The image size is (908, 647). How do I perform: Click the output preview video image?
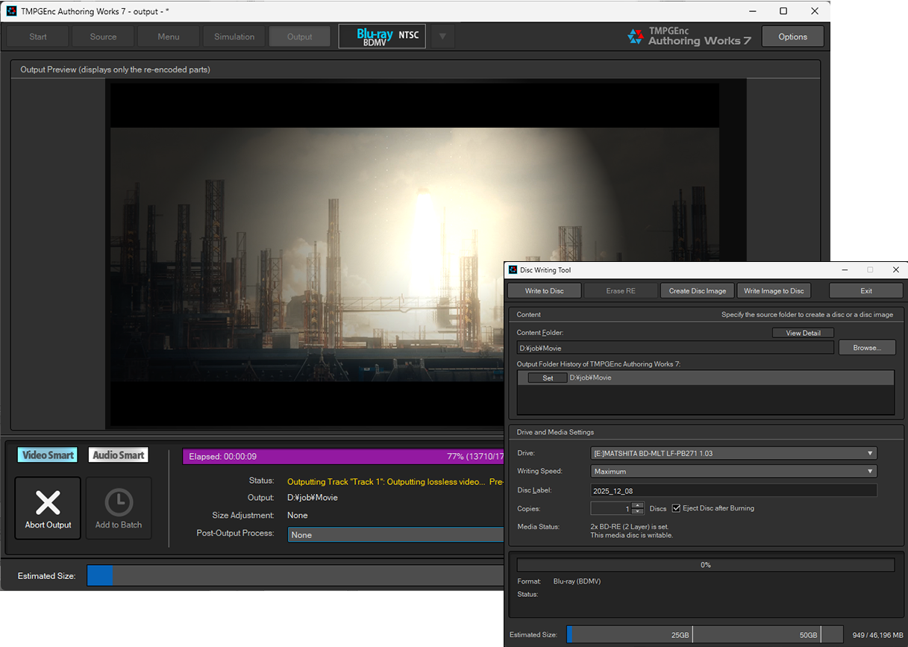414,254
